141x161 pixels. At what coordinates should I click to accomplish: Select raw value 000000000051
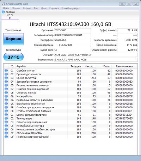[x=124, y=111]
